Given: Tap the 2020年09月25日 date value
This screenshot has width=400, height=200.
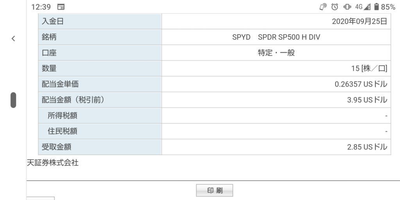Looking at the screenshot, I should point(360,21).
